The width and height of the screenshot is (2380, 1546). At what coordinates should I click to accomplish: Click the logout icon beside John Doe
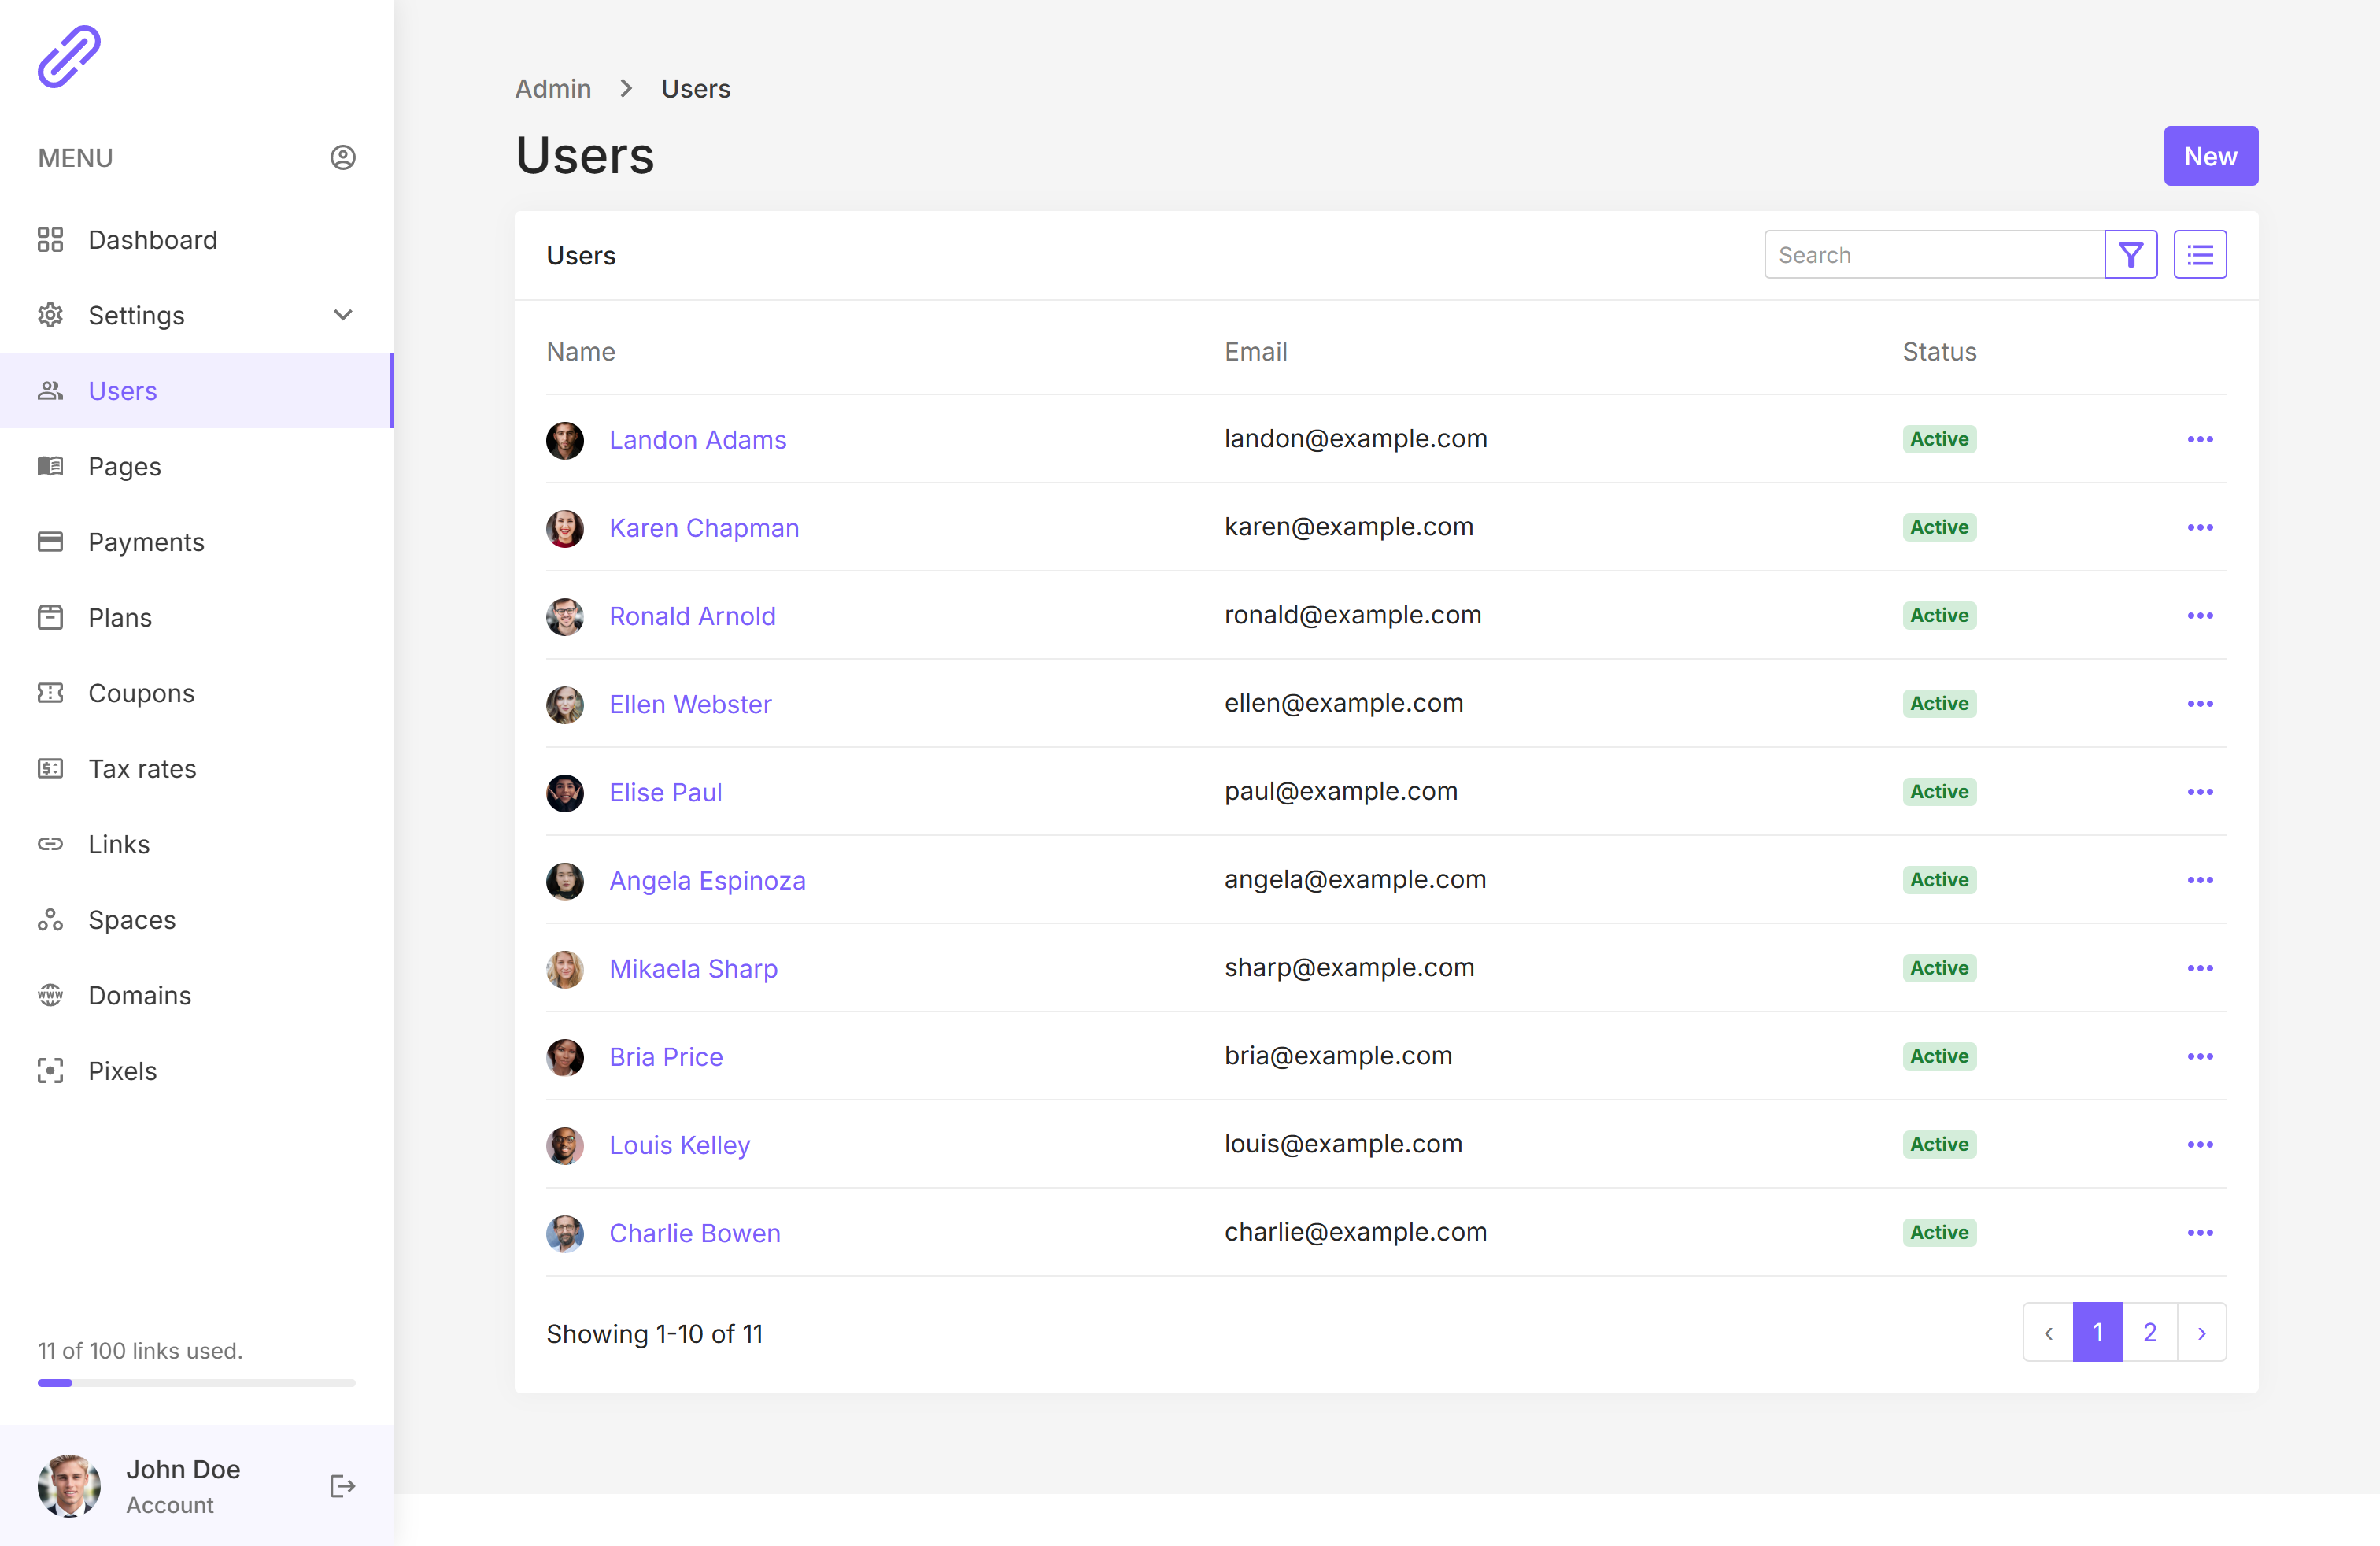[x=342, y=1486]
